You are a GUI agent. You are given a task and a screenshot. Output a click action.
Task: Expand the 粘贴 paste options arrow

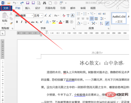click(x=5, y=24)
